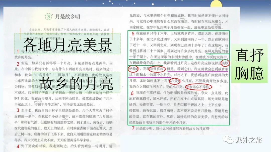The height and width of the screenshot is (152, 271).
Task: Click red paragraph number 6
Action: click(x=132, y=93)
